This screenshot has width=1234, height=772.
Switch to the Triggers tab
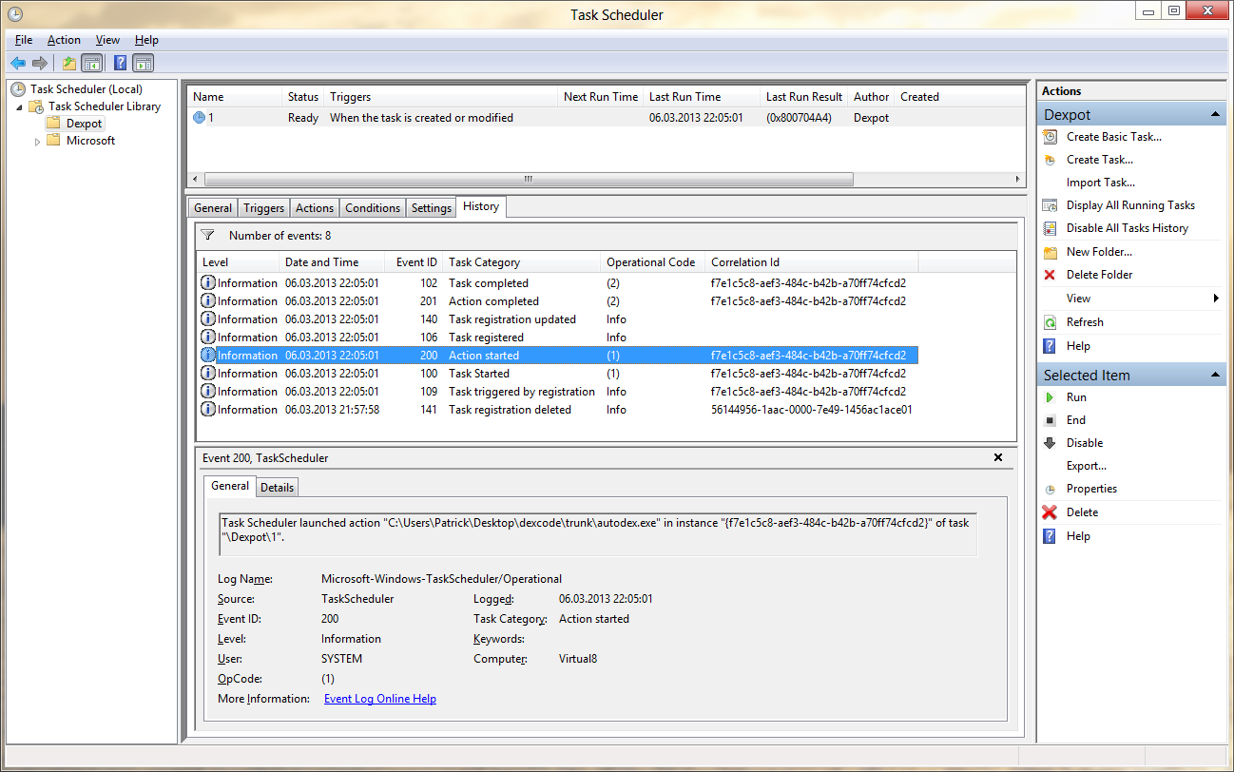click(x=263, y=207)
